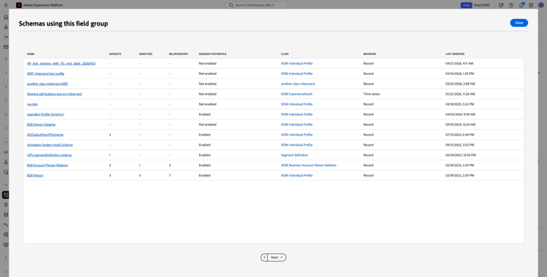Collapse the sidebar section above Schemas icon

coord(6,185)
